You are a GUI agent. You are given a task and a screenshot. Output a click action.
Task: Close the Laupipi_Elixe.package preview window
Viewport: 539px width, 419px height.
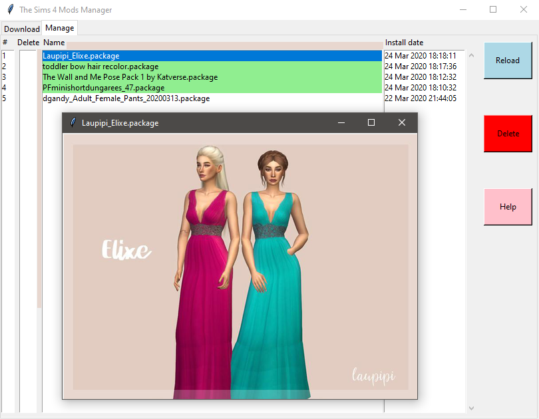tap(402, 122)
